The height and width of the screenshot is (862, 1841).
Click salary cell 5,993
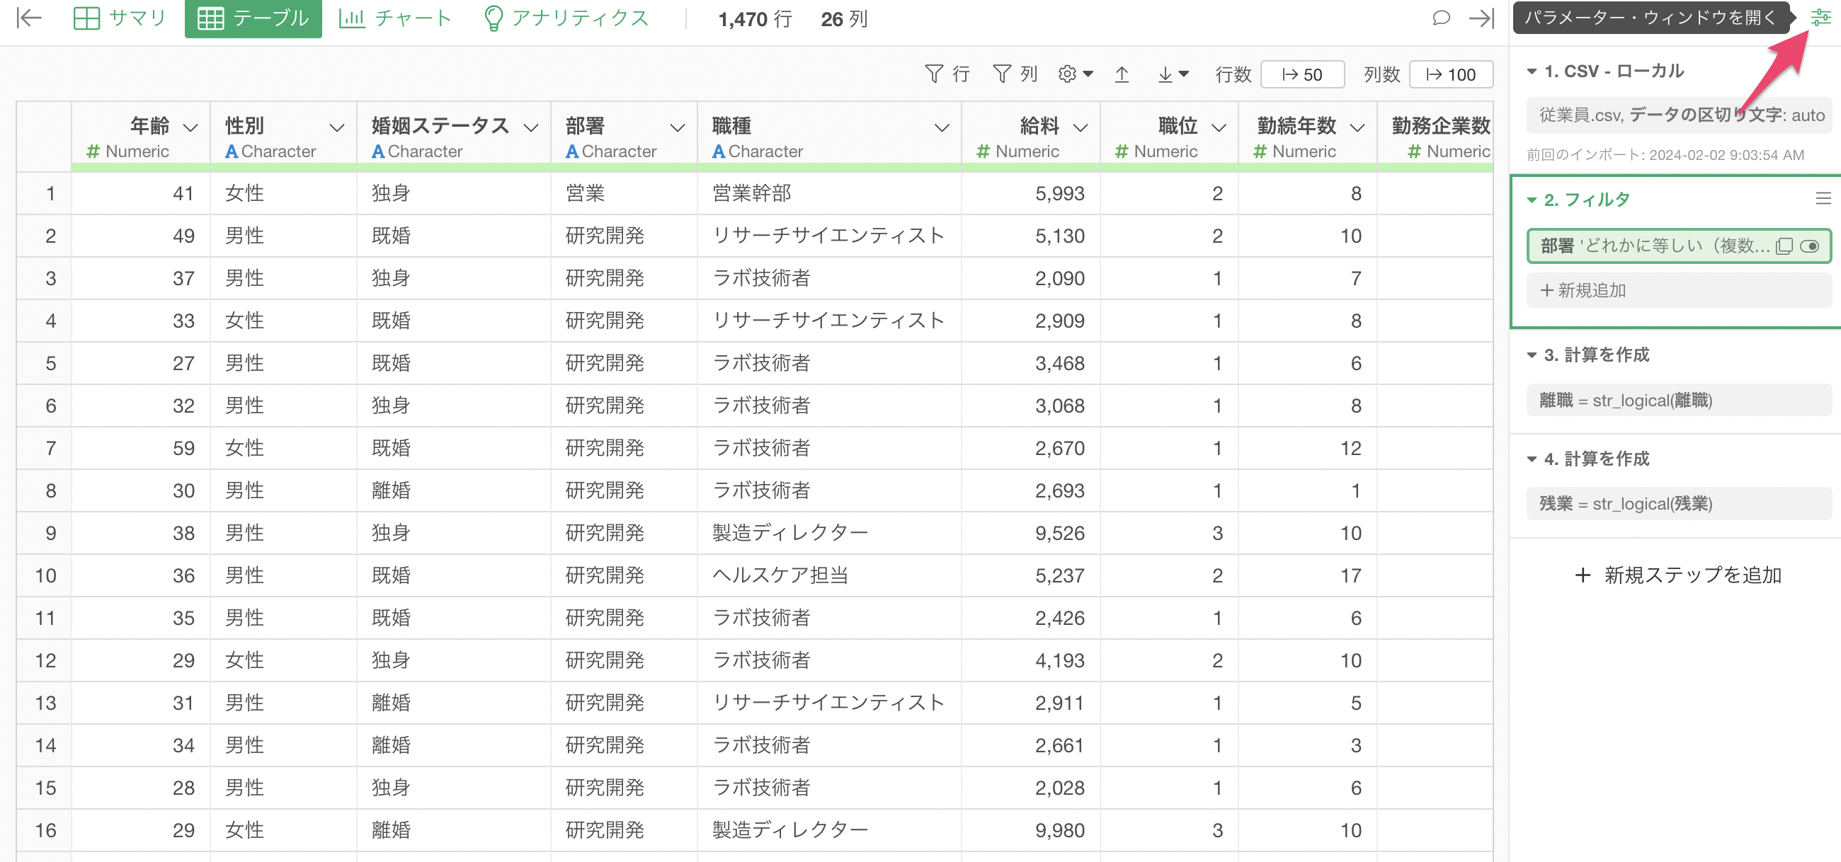click(1030, 192)
